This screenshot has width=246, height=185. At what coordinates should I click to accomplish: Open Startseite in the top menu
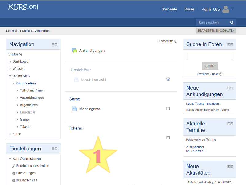click(x=169, y=9)
